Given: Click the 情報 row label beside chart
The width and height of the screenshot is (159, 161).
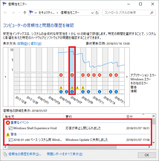Looking at the screenshot, I should point(134,91).
